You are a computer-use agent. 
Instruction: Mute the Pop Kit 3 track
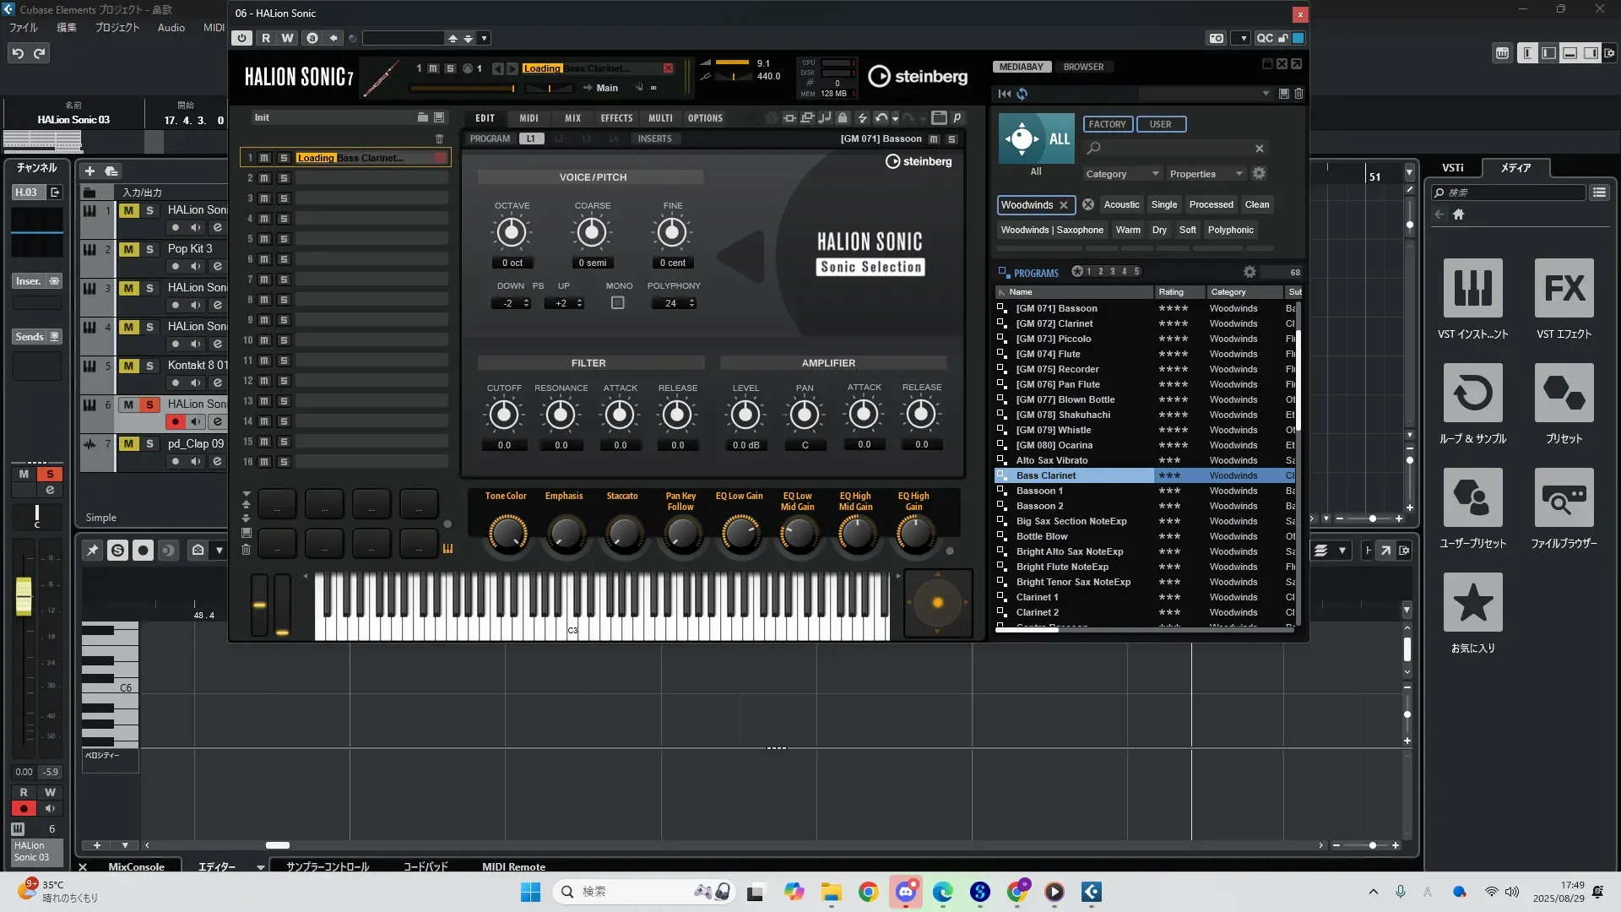128,249
